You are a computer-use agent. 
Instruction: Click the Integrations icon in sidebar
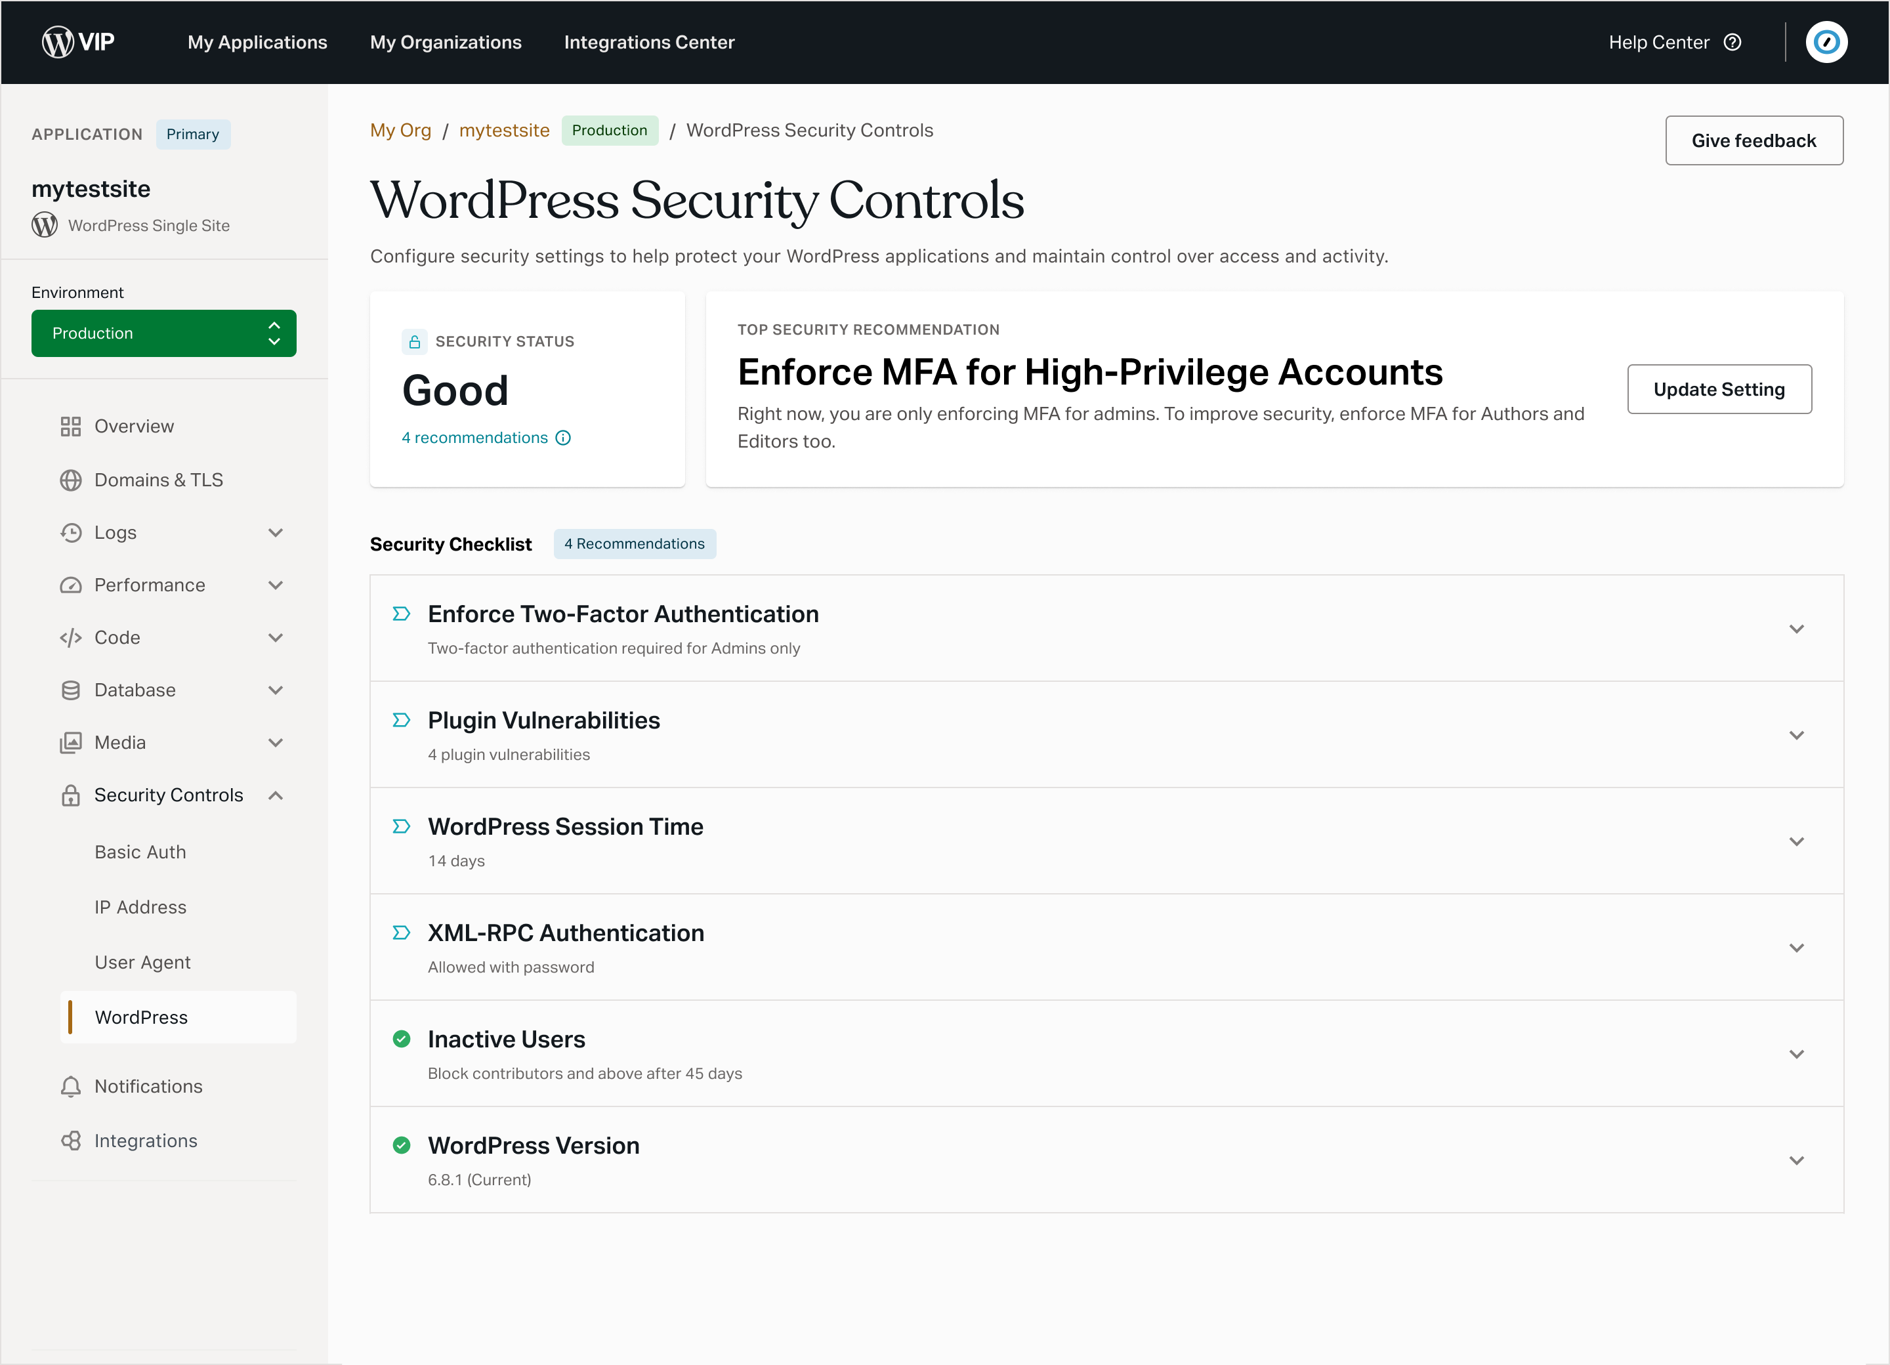[71, 1141]
